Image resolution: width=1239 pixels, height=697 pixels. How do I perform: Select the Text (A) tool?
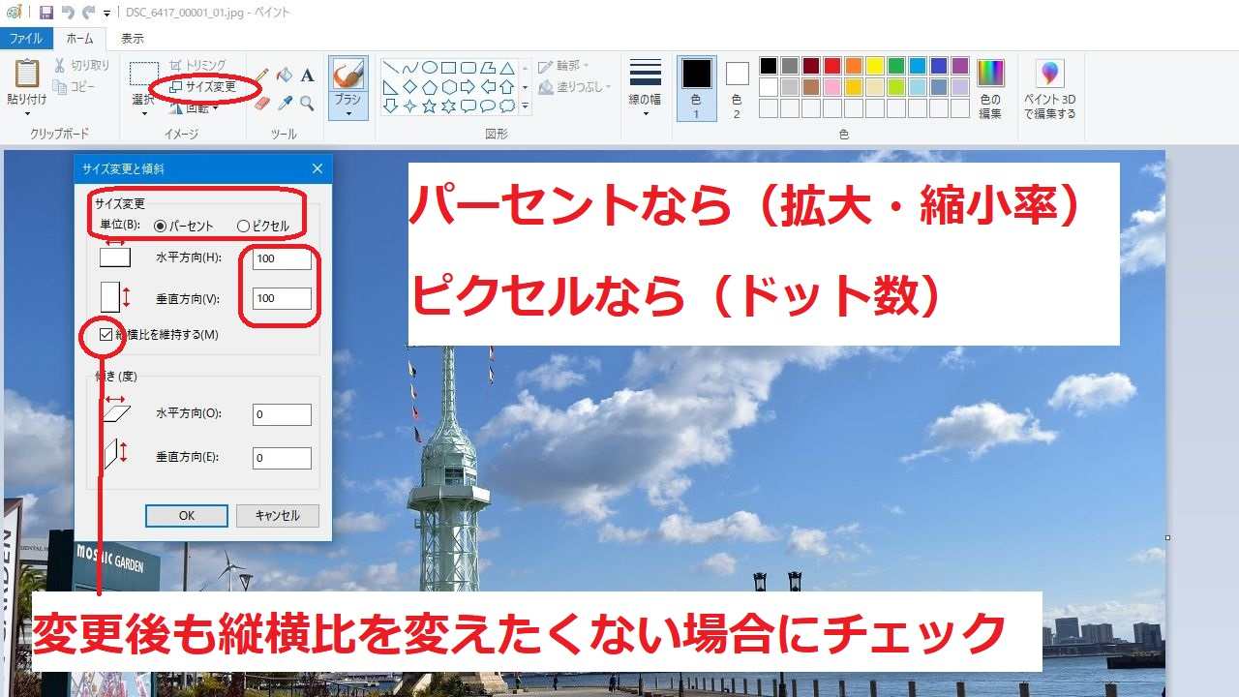tap(307, 75)
